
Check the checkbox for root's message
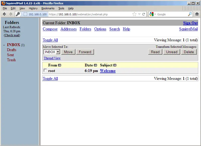click(45, 70)
